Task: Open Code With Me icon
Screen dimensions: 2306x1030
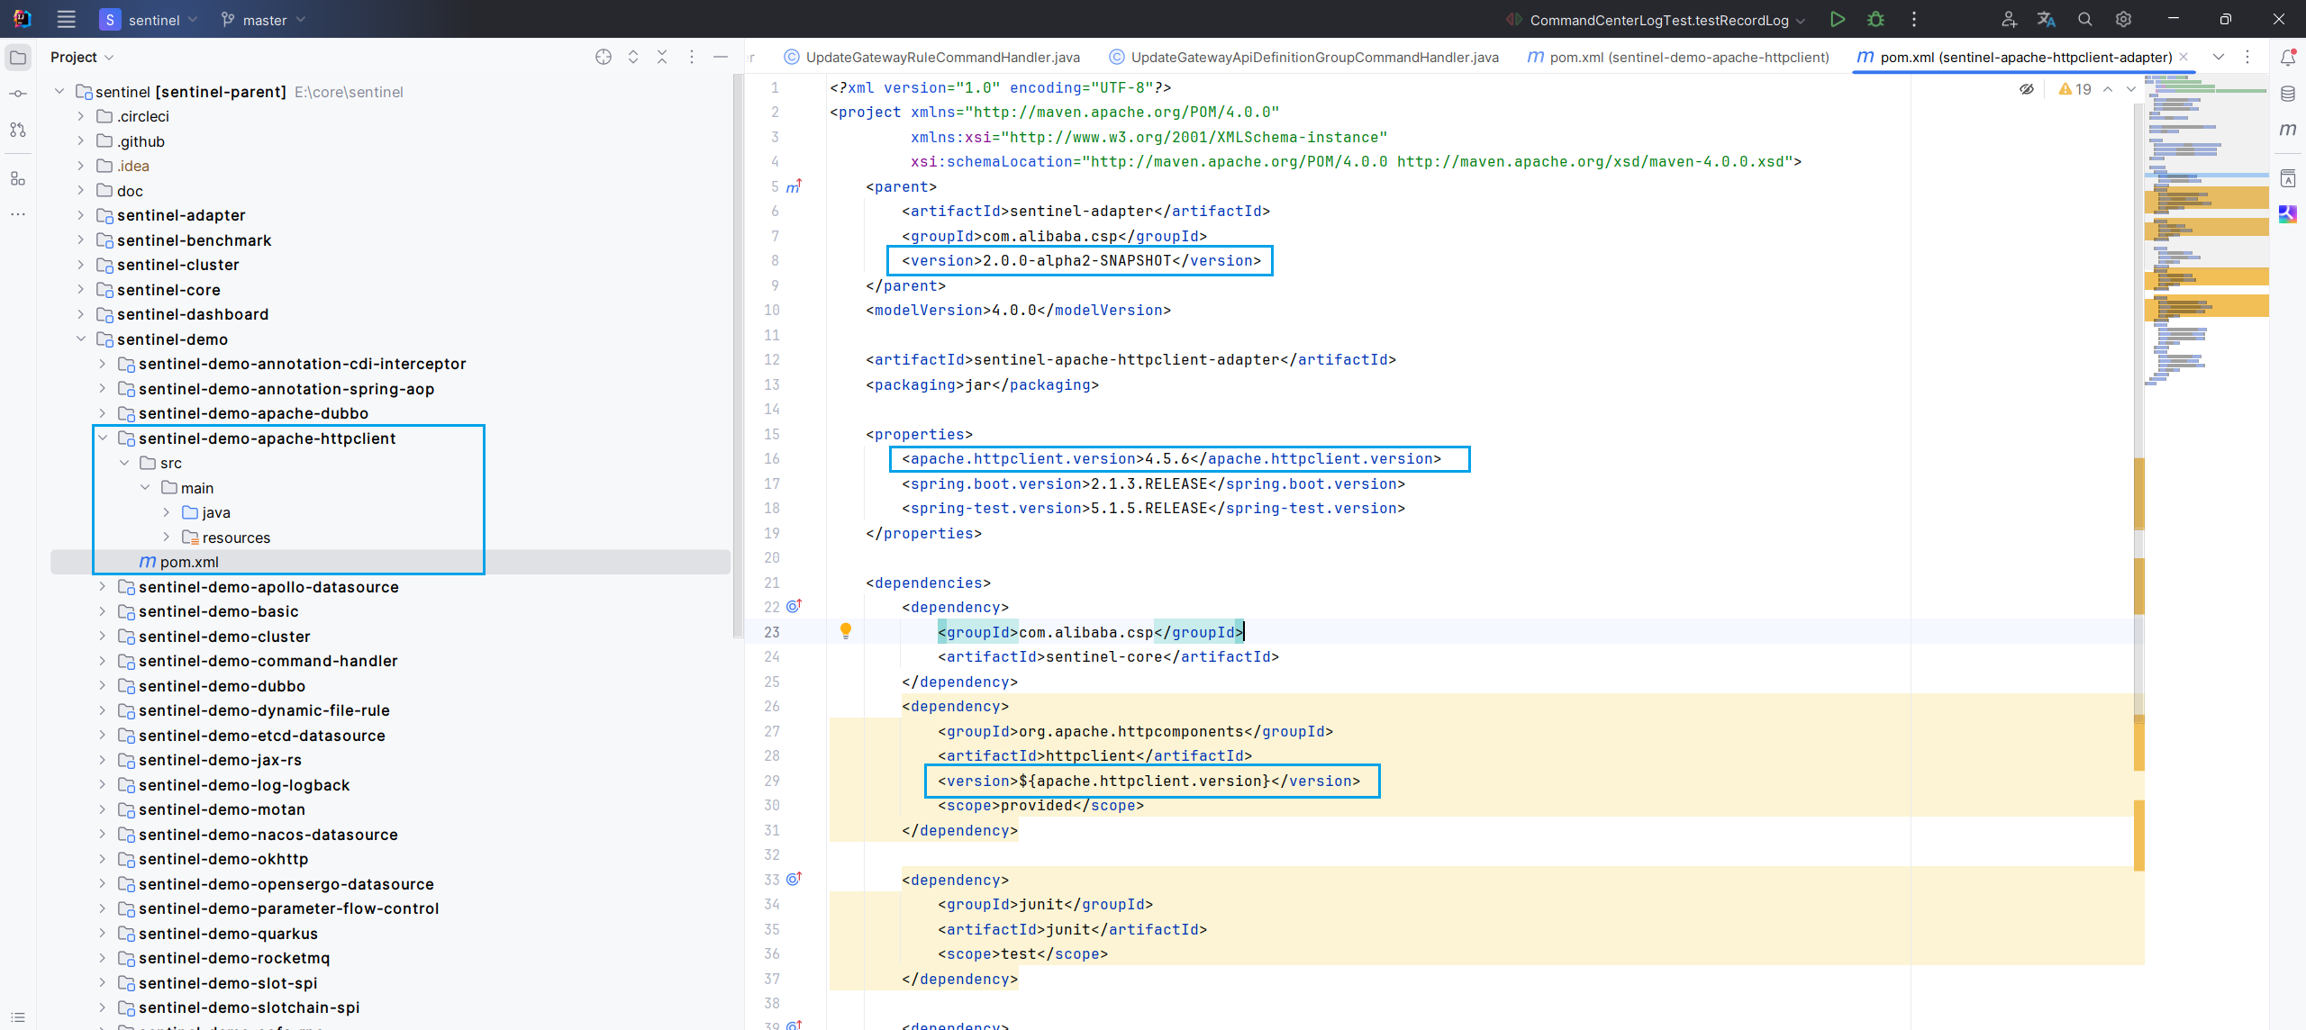Action: 2009,19
